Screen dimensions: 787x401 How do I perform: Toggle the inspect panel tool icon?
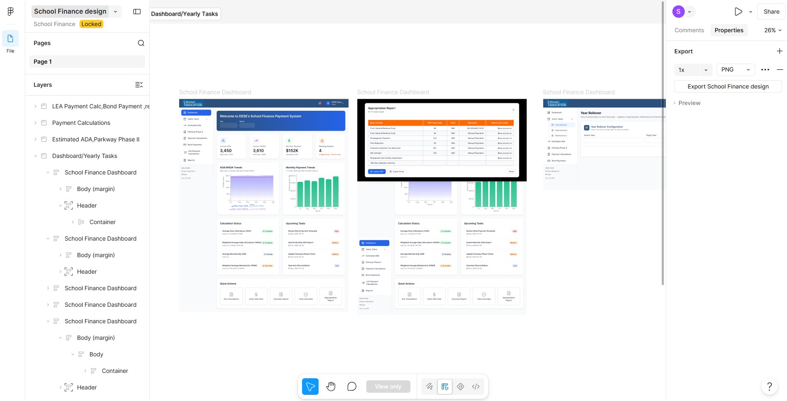(445, 387)
